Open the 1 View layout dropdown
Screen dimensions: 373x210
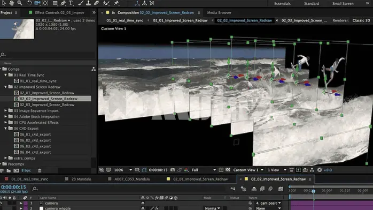pos(277,170)
